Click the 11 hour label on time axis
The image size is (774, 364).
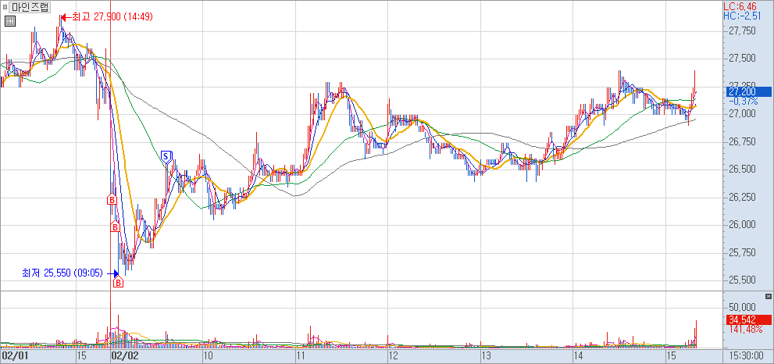[x=300, y=355]
